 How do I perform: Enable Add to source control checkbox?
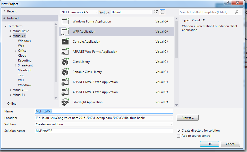179,136
